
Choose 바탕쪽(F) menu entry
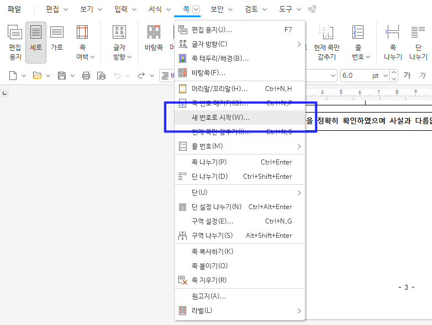point(240,73)
